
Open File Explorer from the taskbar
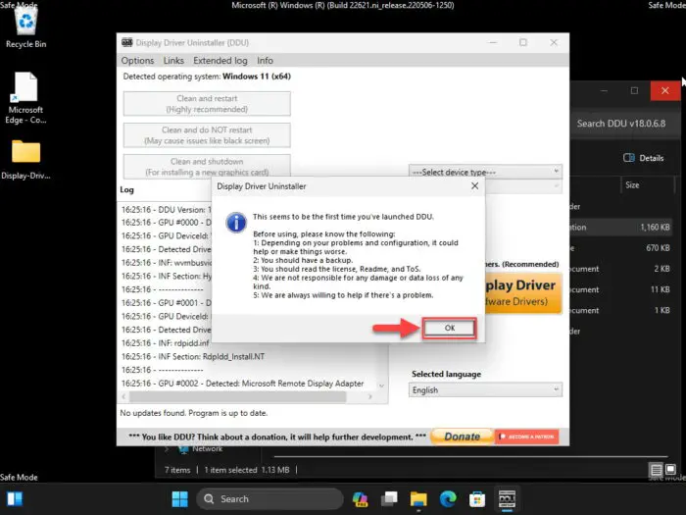[418, 498]
